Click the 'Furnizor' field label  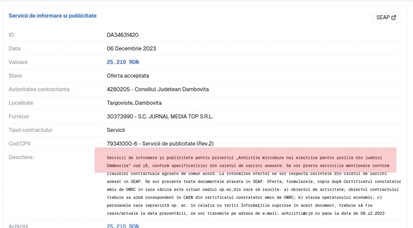point(19,117)
